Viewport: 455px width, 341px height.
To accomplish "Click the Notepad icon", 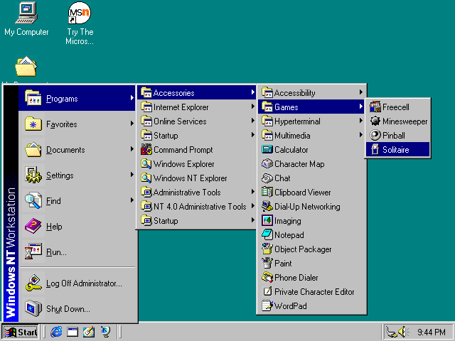I will pyautogui.click(x=267, y=235).
